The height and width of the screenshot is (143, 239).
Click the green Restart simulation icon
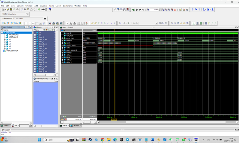pyautogui.click(x=133, y=10)
